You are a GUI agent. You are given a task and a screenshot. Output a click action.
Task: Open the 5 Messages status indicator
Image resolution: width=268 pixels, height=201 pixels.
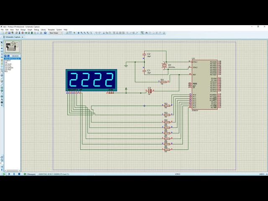tap(30, 174)
